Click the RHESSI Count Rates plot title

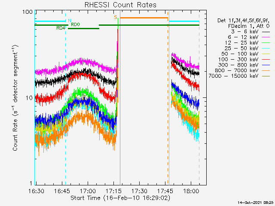(120, 5)
